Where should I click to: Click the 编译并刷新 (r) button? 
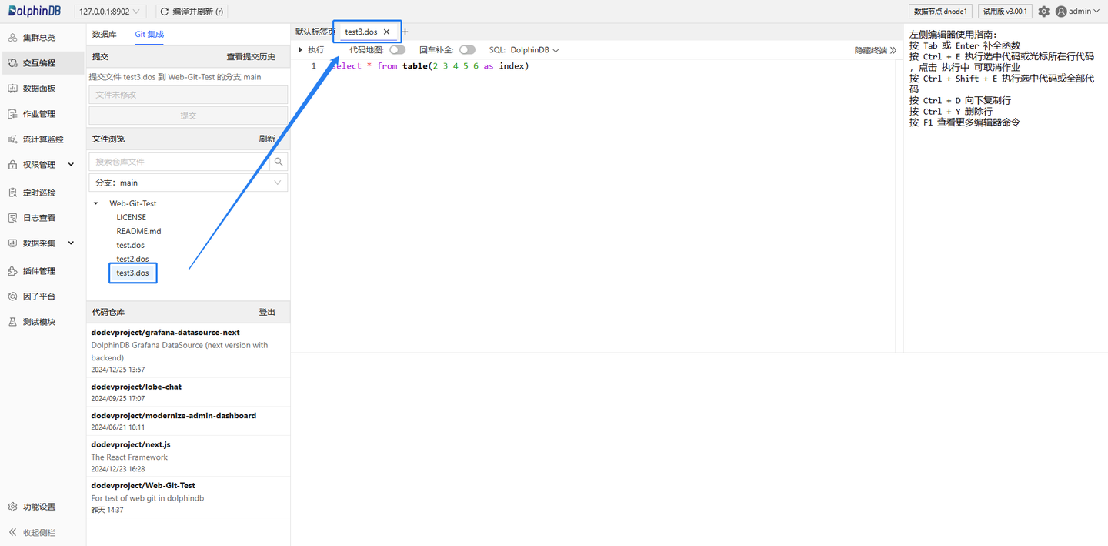point(192,12)
